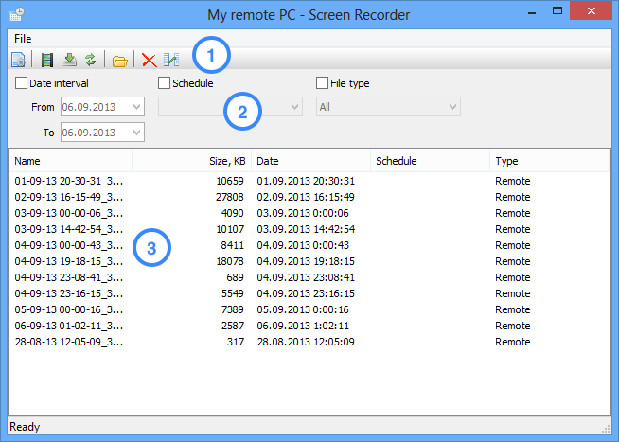Open the File menu
Screen dimensions: 619x442
coord(24,38)
